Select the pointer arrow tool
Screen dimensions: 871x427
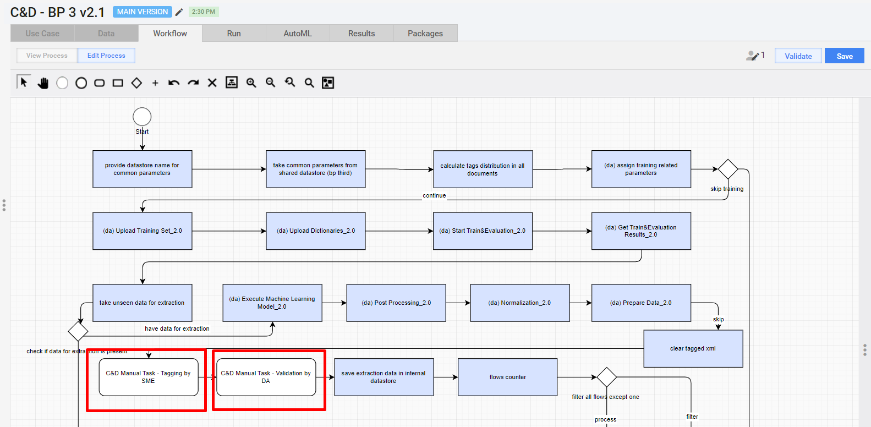coord(24,83)
